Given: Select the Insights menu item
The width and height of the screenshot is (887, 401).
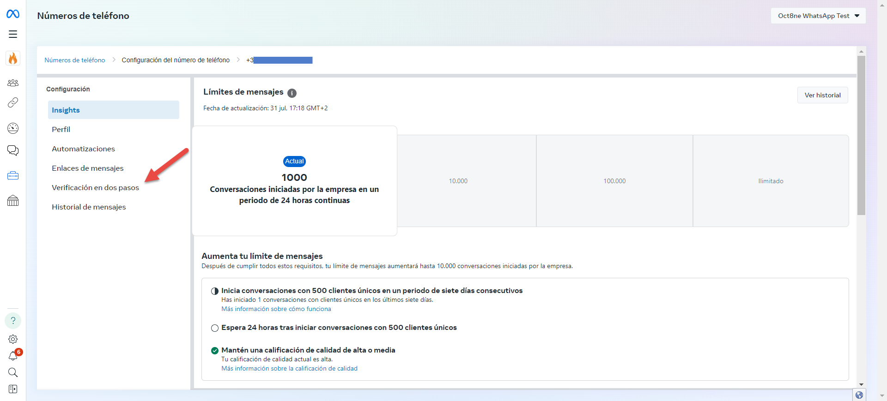Looking at the screenshot, I should tap(113, 110).
